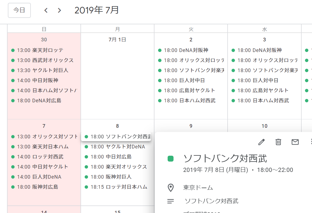Select the highlighted 18:00 ソフトバンク対西武 event chip
312x213 pixels.
tap(116, 137)
